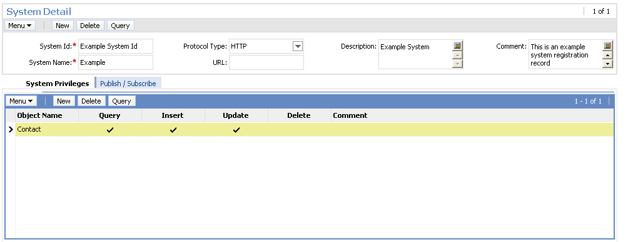Screen dimensions: 633x242
Task: Click the '1 of 1' record counter
Action: (601, 11)
